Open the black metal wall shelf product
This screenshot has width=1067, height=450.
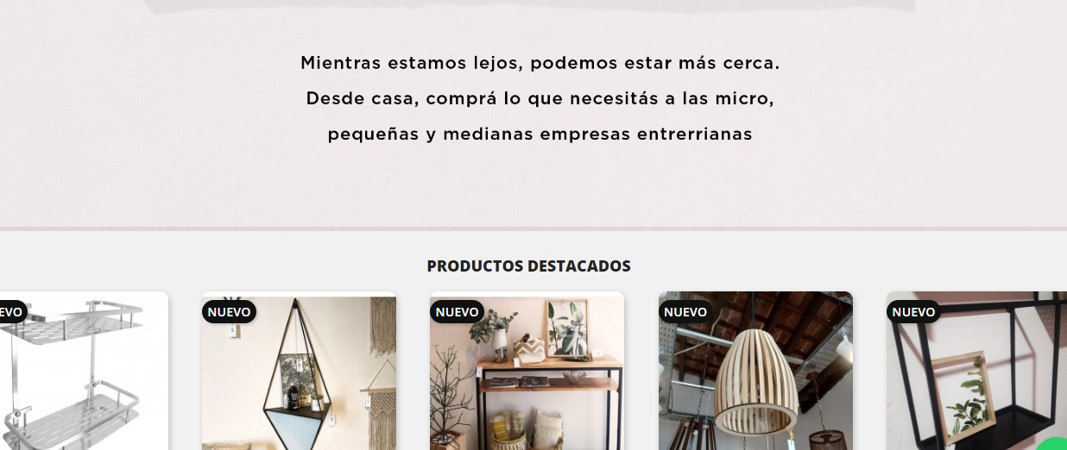click(976, 371)
